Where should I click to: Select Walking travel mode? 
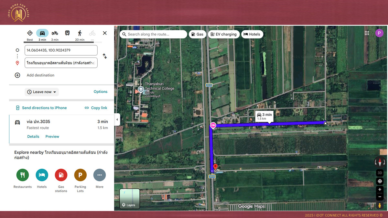80,33
